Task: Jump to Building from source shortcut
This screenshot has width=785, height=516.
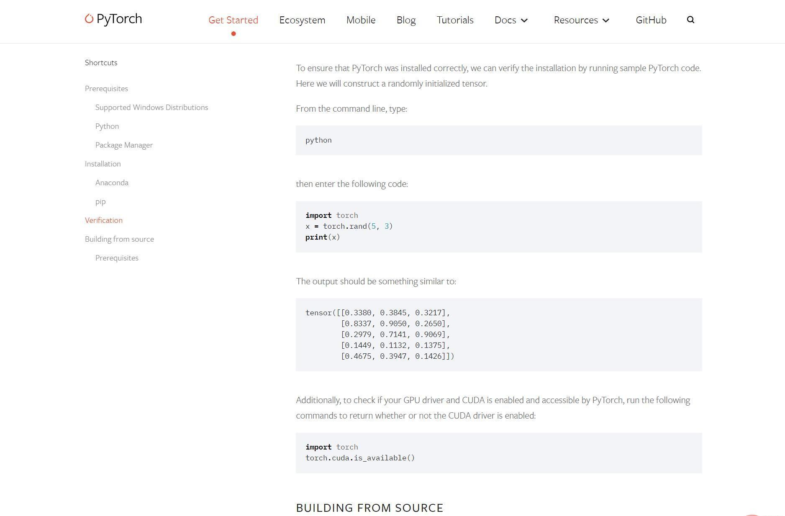Action: (119, 239)
